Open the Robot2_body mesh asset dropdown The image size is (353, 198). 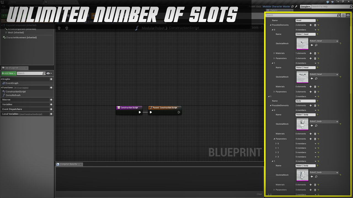click(x=324, y=172)
